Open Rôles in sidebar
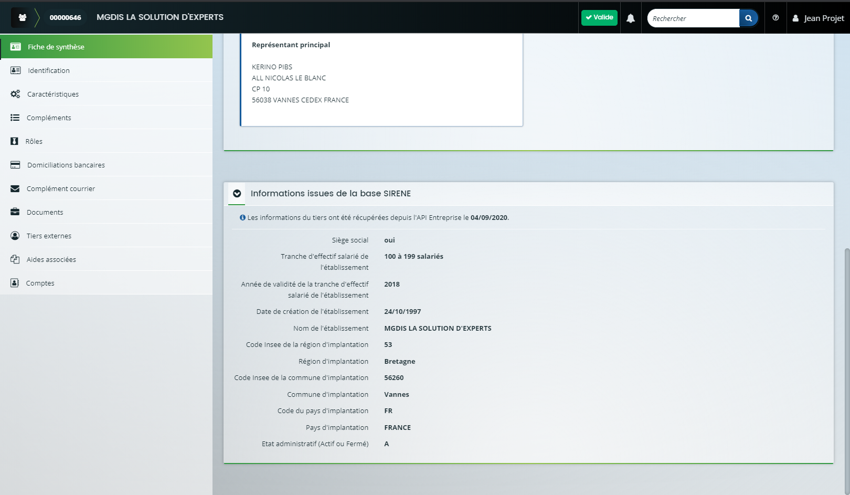 [x=106, y=141]
